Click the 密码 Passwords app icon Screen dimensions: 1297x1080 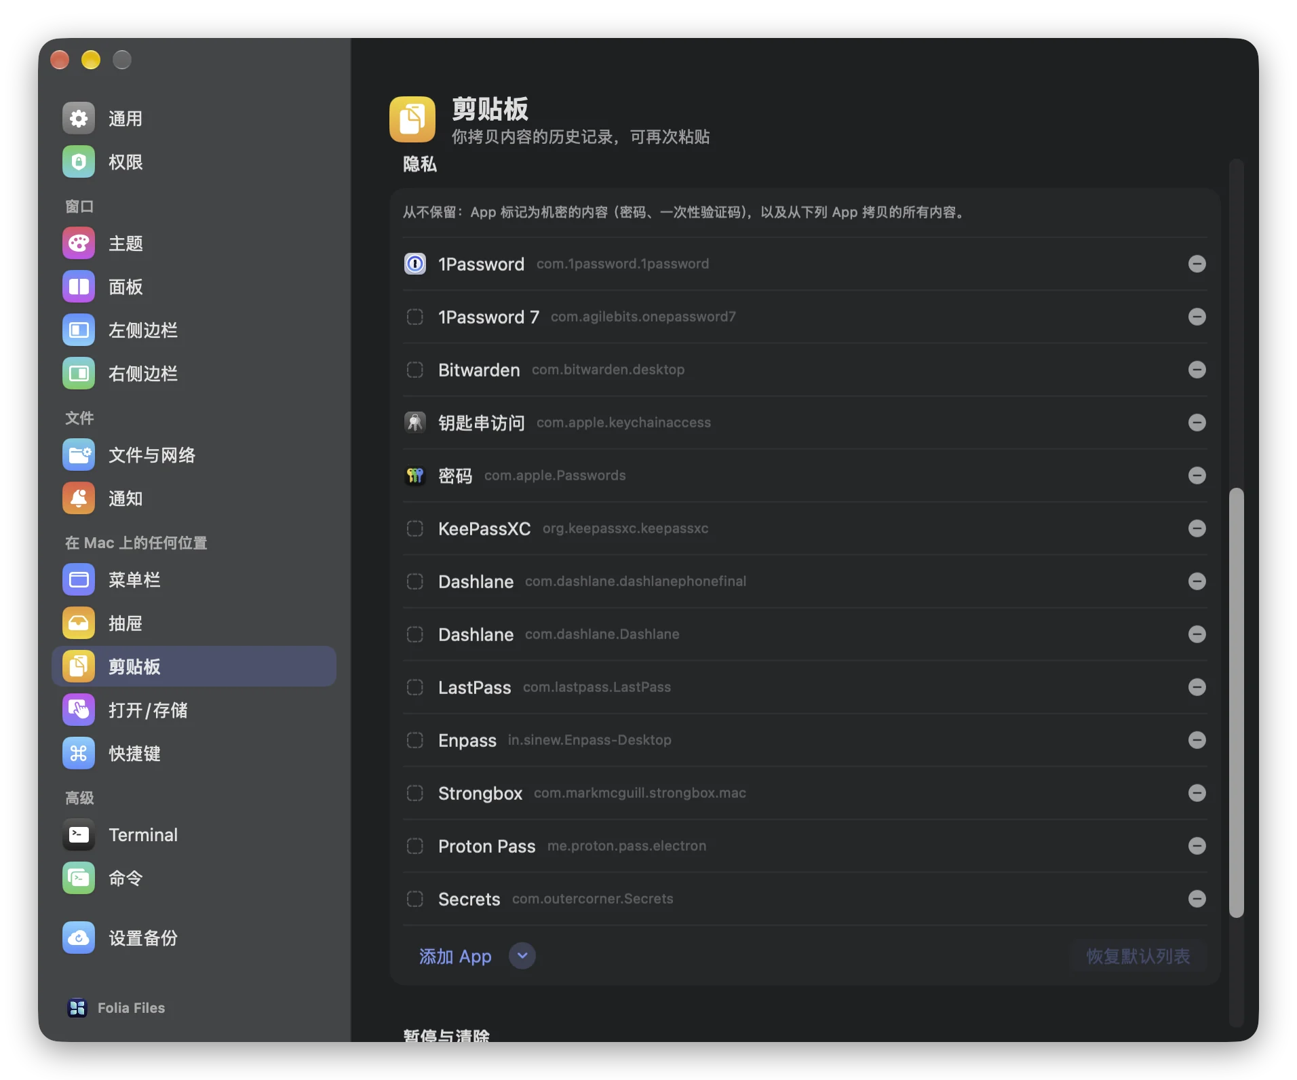(415, 476)
